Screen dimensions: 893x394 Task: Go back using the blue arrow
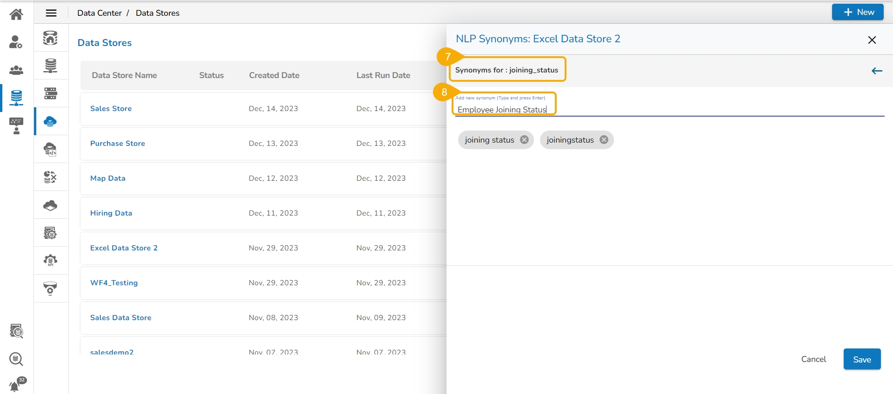coord(877,71)
